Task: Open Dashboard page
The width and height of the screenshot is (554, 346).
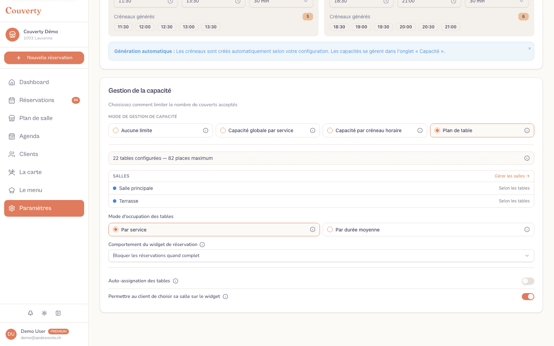Action: click(44, 82)
